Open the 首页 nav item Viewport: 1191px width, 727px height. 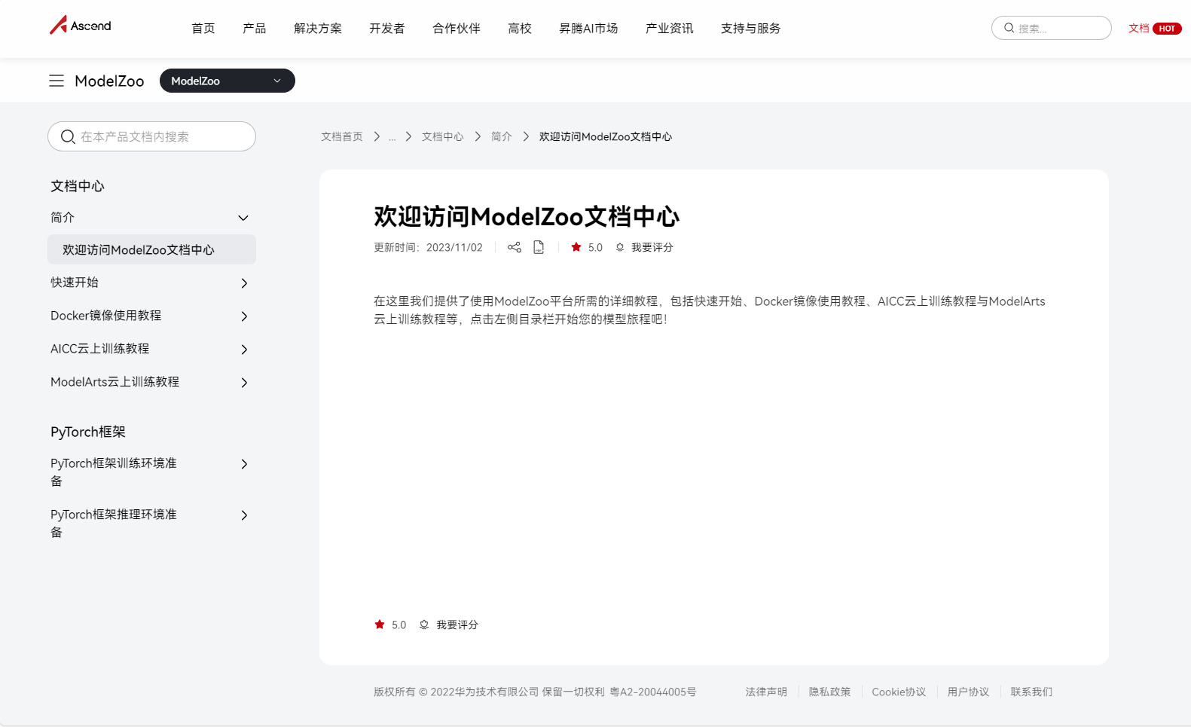pos(203,28)
